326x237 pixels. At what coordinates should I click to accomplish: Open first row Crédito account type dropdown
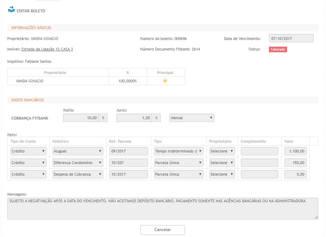[x=28, y=151]
